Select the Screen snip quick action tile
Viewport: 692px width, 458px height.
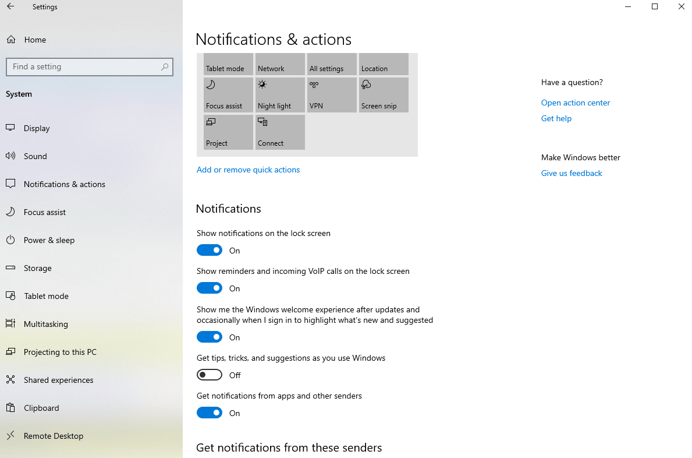pos(384,95)
